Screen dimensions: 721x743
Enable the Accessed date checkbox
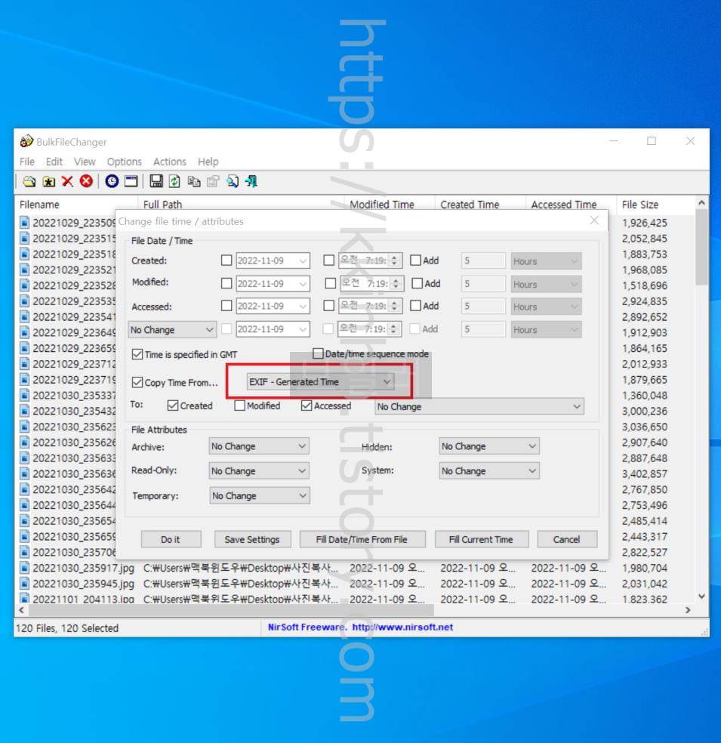[x=226, y=306]
